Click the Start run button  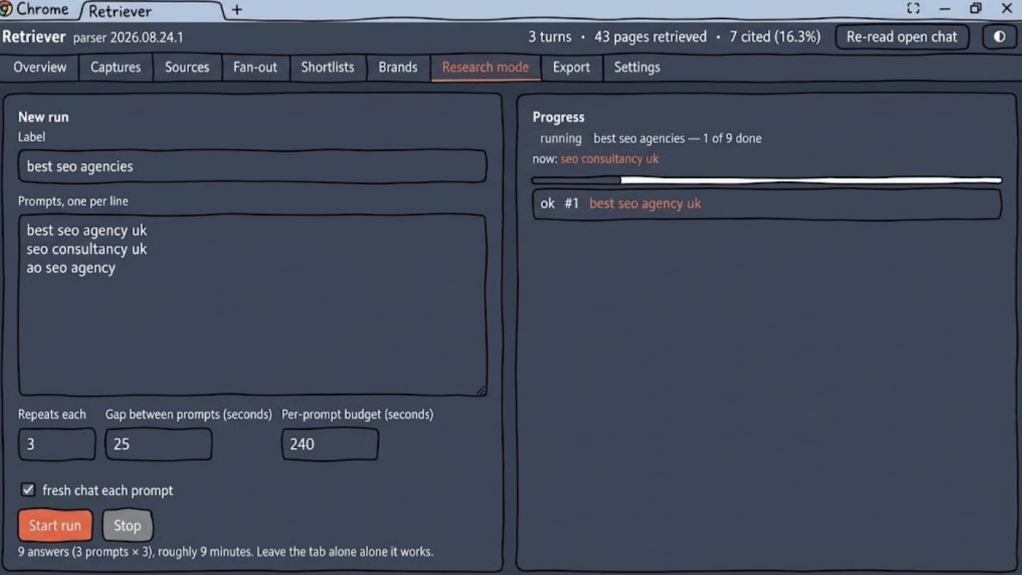pyautogui.click(x=55, y=525)
